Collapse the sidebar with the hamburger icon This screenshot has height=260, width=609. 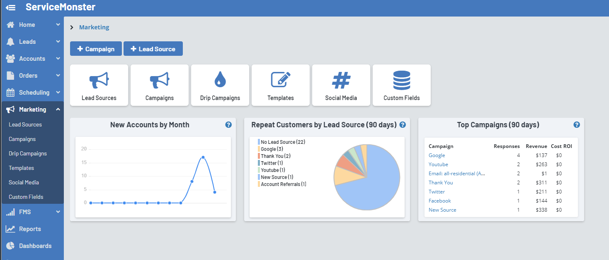[11, 7]
